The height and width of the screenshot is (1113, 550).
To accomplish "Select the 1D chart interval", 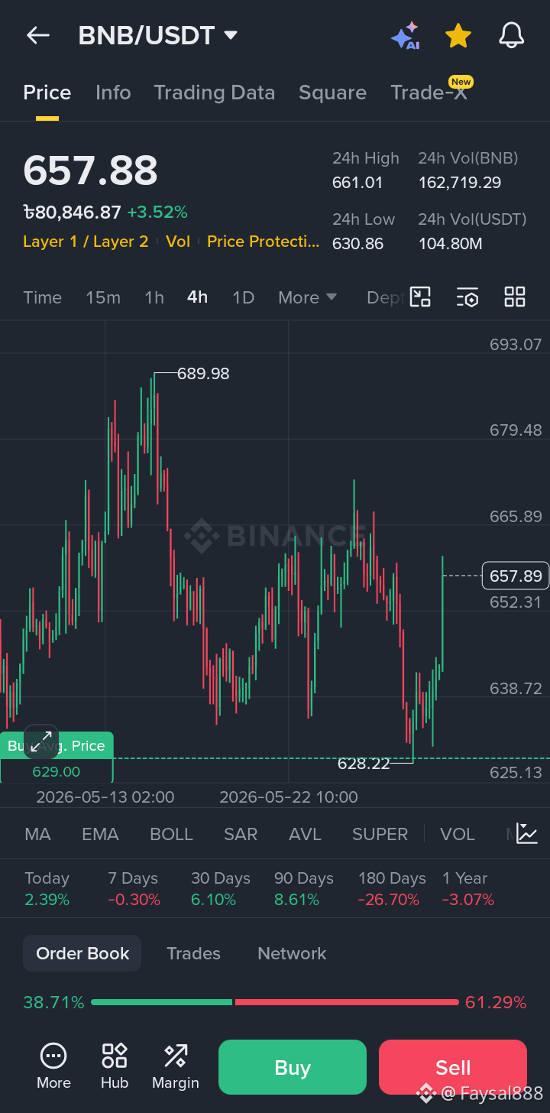I will coord(243,297).
